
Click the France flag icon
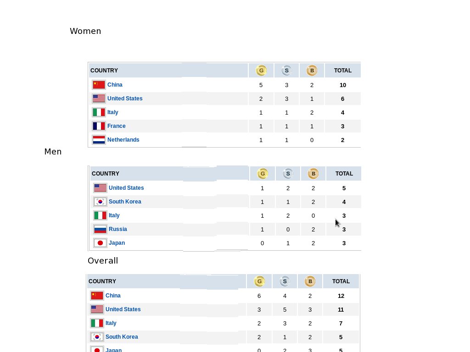pos(99,126)
